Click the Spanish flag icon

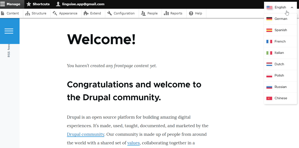[x=269, y=30]
